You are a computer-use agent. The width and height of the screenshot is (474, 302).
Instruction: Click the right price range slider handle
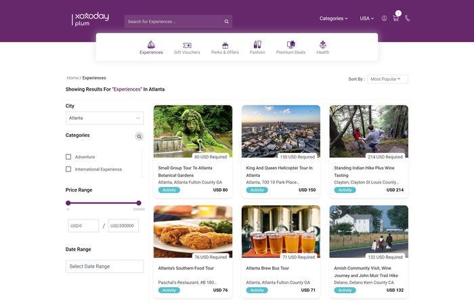139,202
